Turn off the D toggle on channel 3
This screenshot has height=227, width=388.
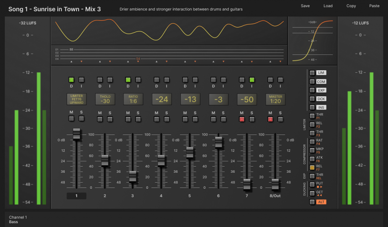pyautogui.click(x=128, y=80)
